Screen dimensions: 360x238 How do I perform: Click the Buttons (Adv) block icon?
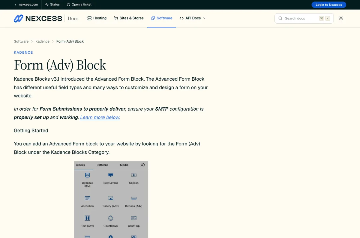[x=134, y=198]
